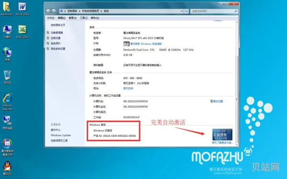Open Device Manager in sidebar
287x179 pixels.
pyautogui.click(x=57, y=32)
